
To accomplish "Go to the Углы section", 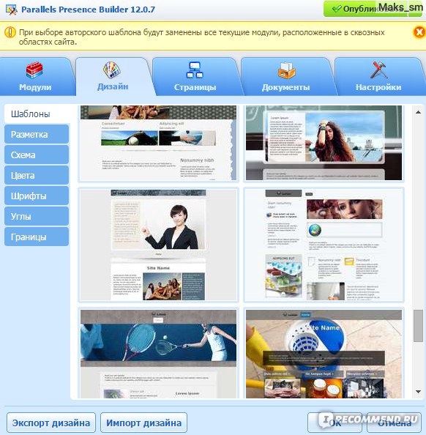I will [37, 217].
